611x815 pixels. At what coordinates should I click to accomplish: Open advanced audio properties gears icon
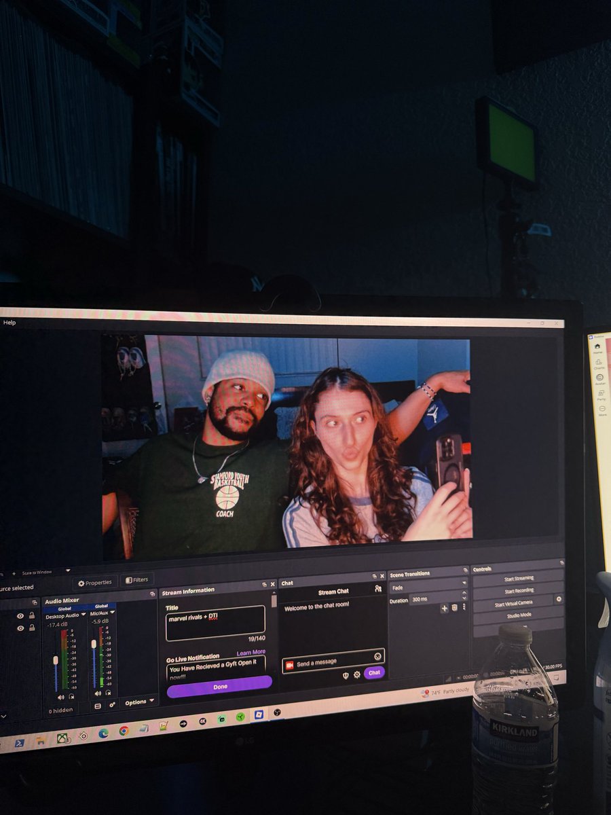[112, 704]
